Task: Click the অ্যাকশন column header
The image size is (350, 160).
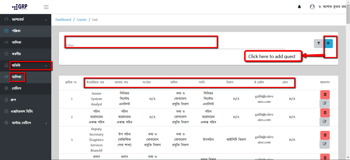Action: coord(325,82)
